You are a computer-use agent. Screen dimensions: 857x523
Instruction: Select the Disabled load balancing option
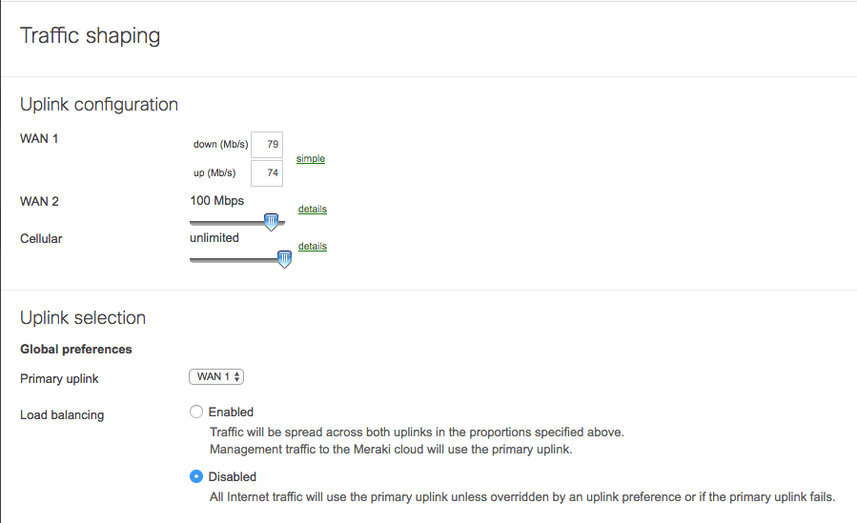(x=196, y=476)
